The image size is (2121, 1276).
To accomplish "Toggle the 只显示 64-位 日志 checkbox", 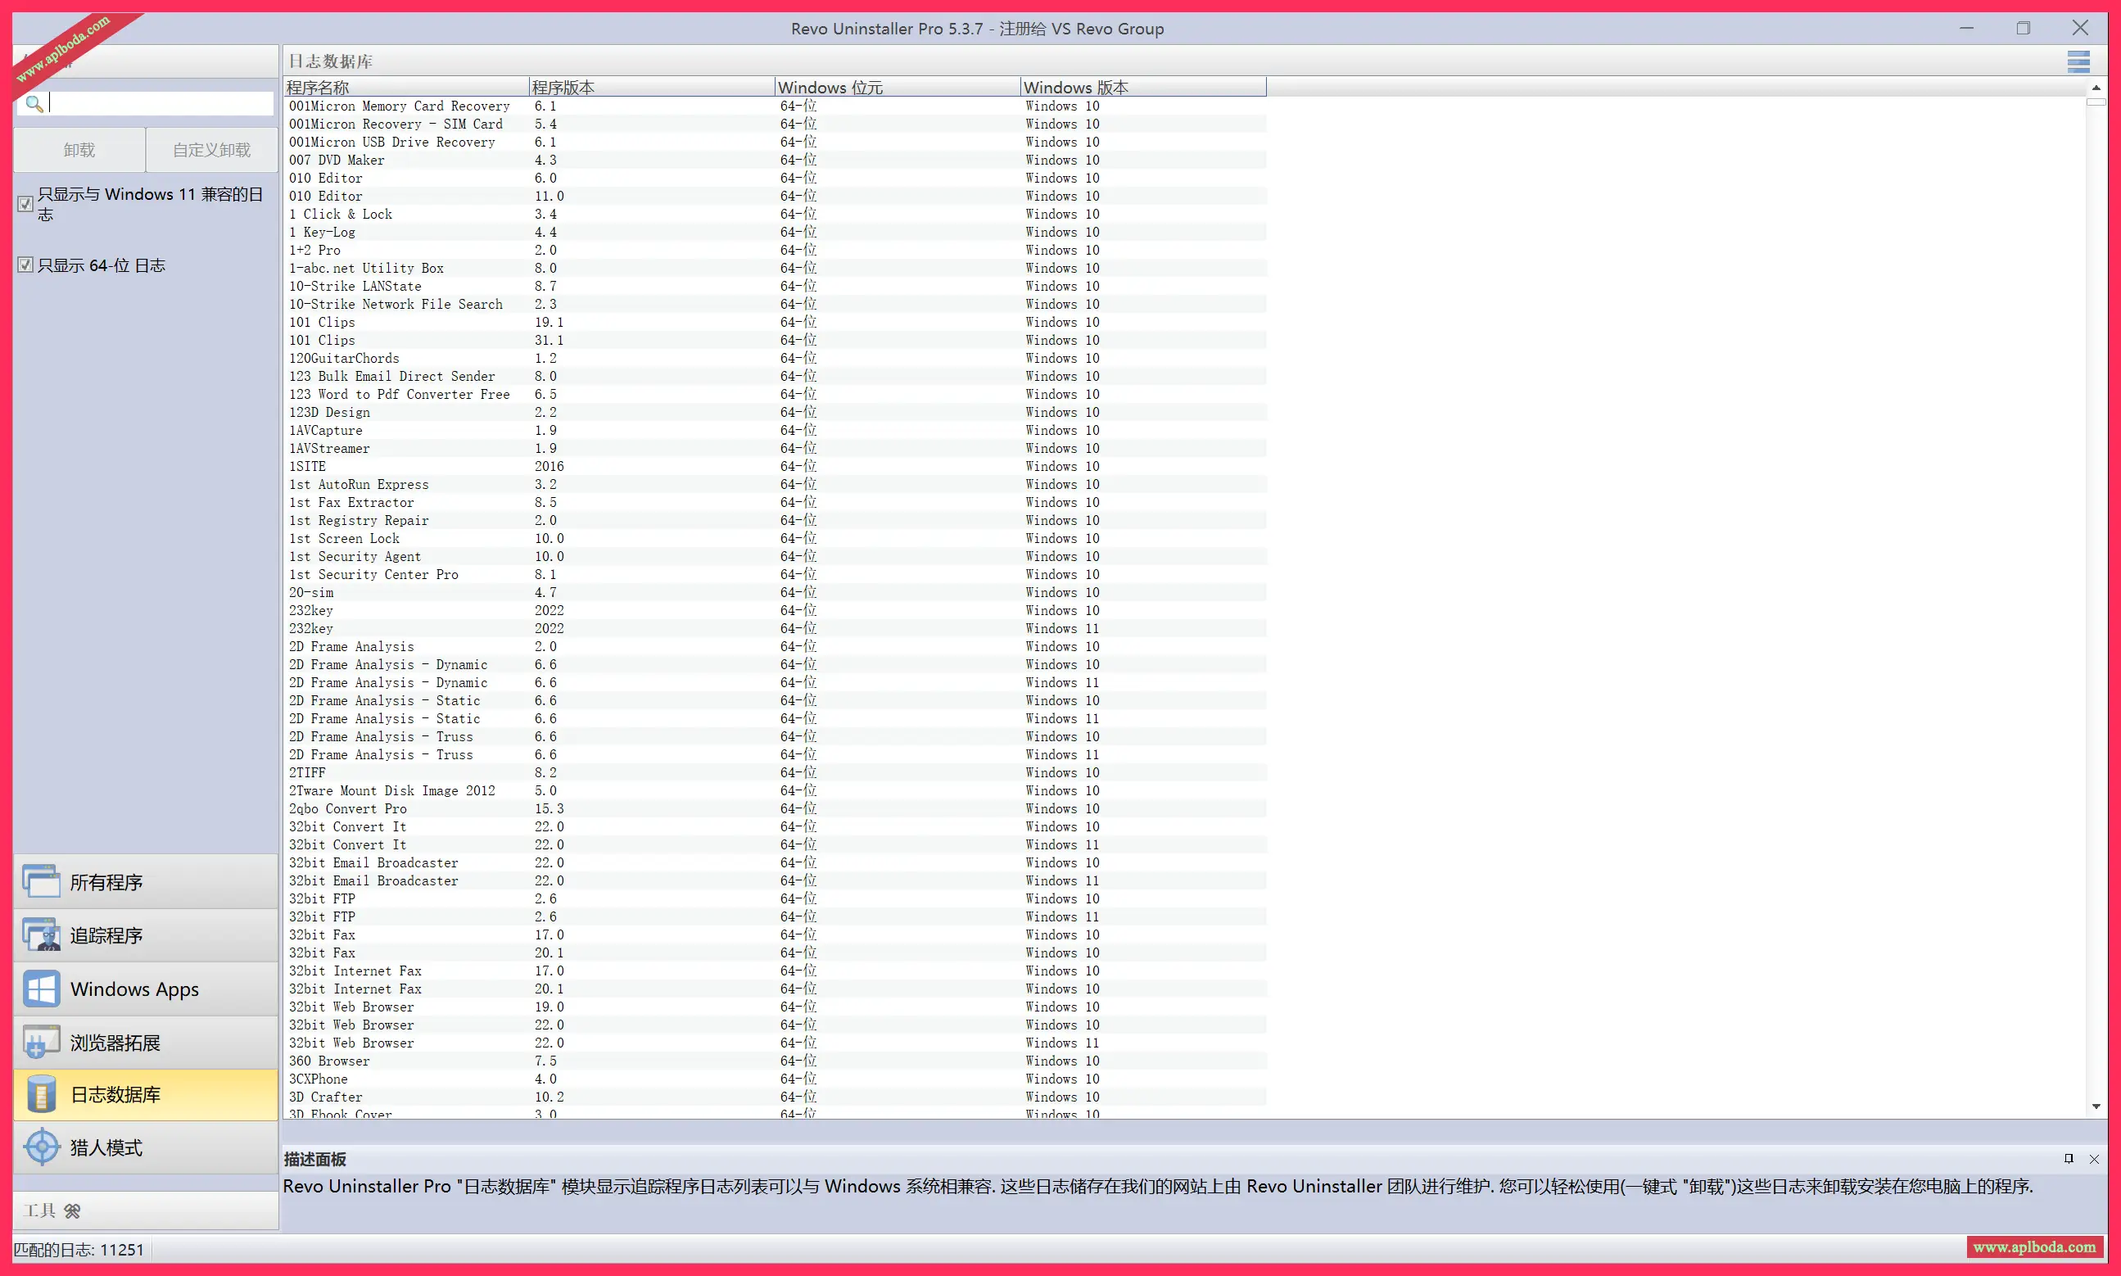I will tap(25, 265).
